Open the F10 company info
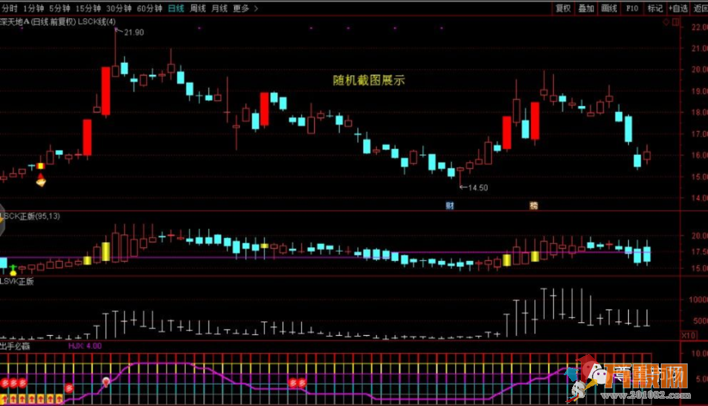Image resolution: width=708 pixels, height=406 pixels. (x=632, y=8)
